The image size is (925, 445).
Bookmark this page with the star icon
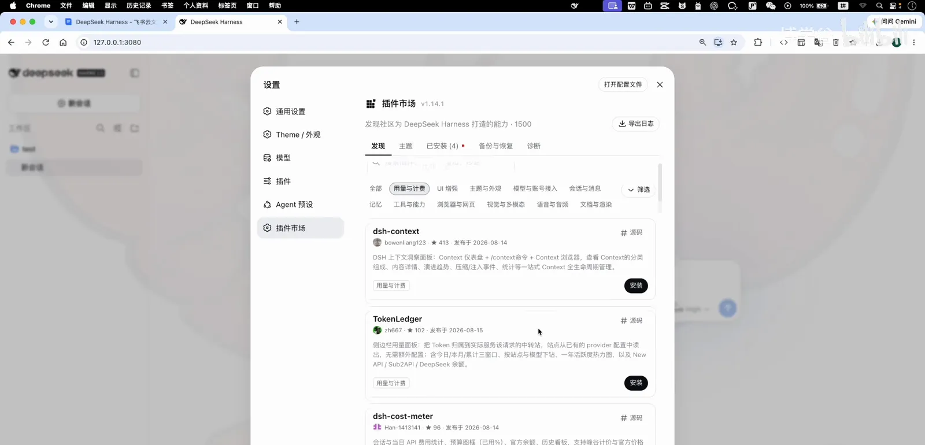click(x=734, y=42)
